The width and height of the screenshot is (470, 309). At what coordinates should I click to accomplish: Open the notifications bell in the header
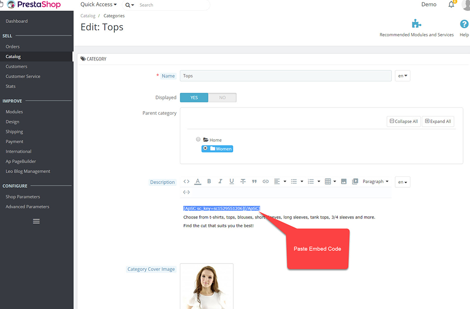tap(451, 5)
